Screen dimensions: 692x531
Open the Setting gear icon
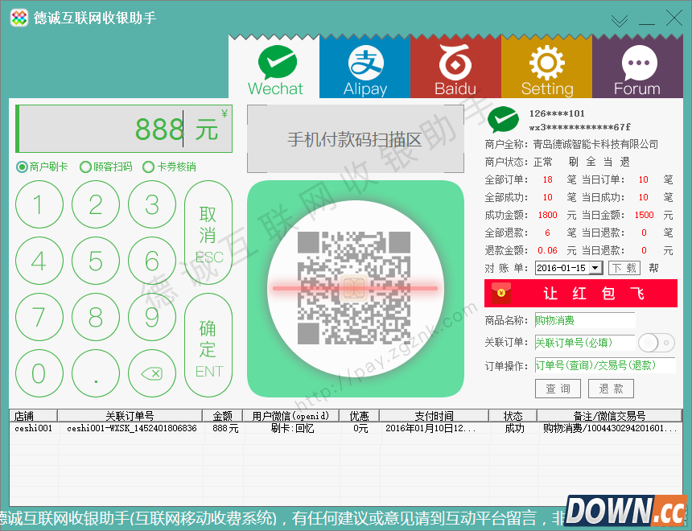(546, 61)
